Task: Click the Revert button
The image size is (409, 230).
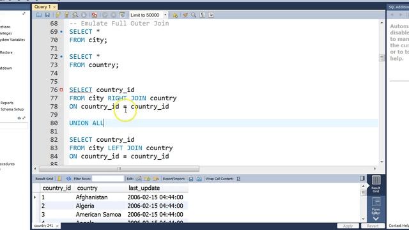Action: (373, 226)
